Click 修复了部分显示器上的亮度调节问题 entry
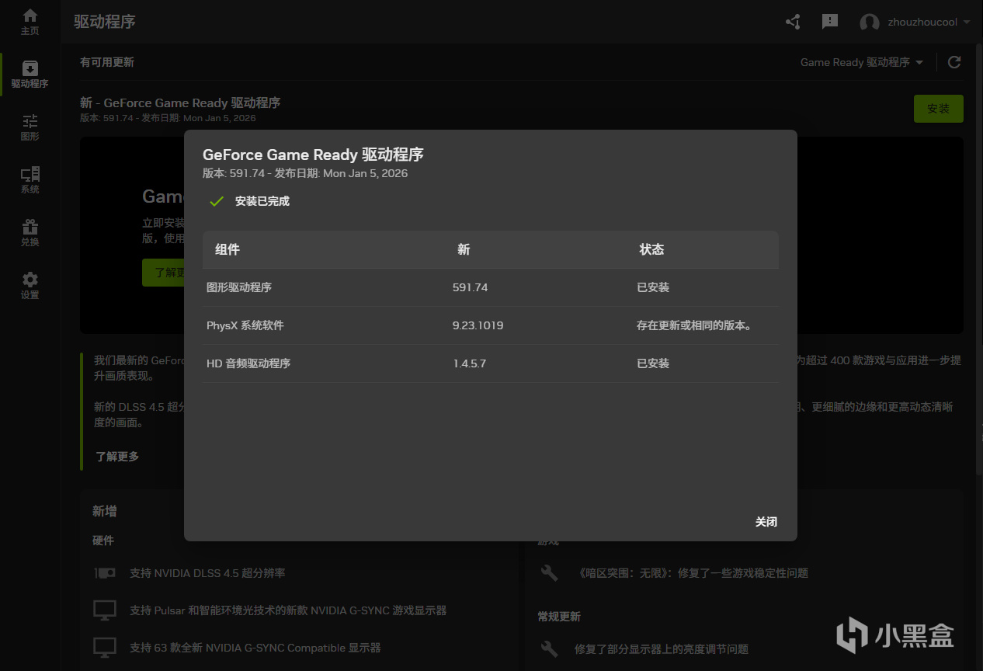Screen dimensions: 983x671 coord(662,648)
